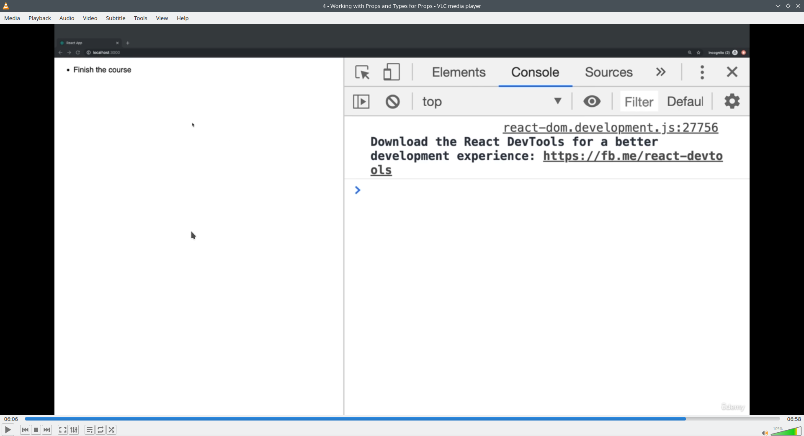Open the Playback menu
Viewport: 804px width, 436px height.
(x=40, y=18)
